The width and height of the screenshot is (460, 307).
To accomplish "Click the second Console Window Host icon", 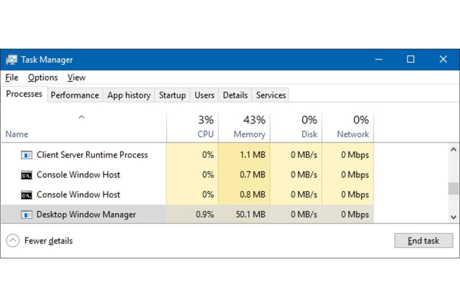I will point(27,195).
